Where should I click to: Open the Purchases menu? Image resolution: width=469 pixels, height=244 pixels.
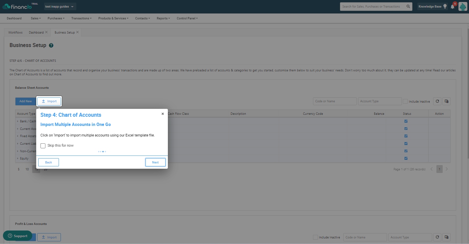point(56,18)
